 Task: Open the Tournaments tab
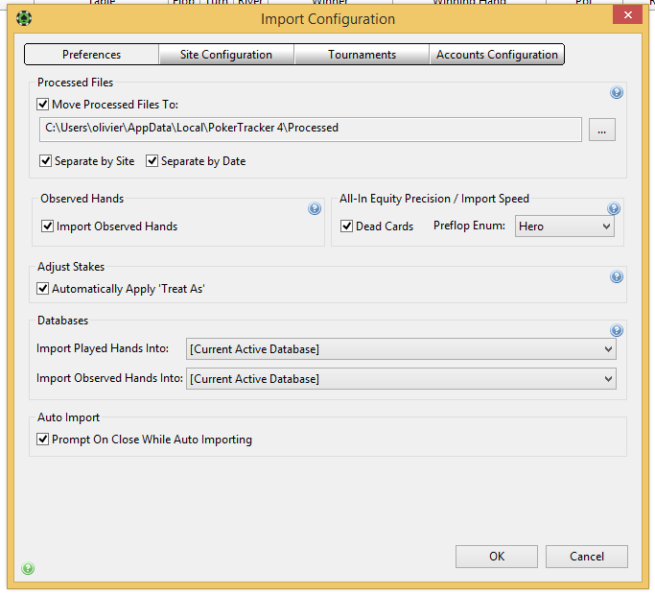click(x=362, y=55)
